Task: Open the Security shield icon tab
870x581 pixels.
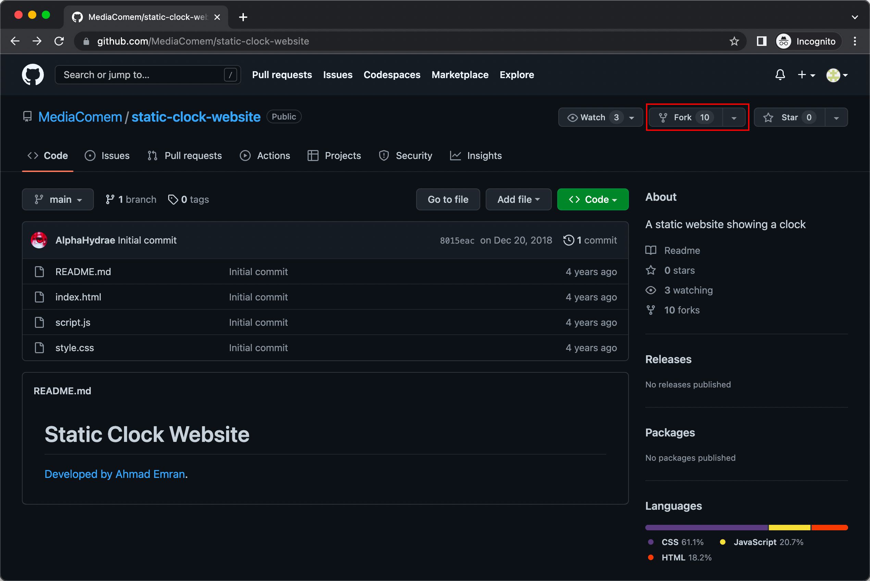Action: pyautogui.click(x=384, y=156)
